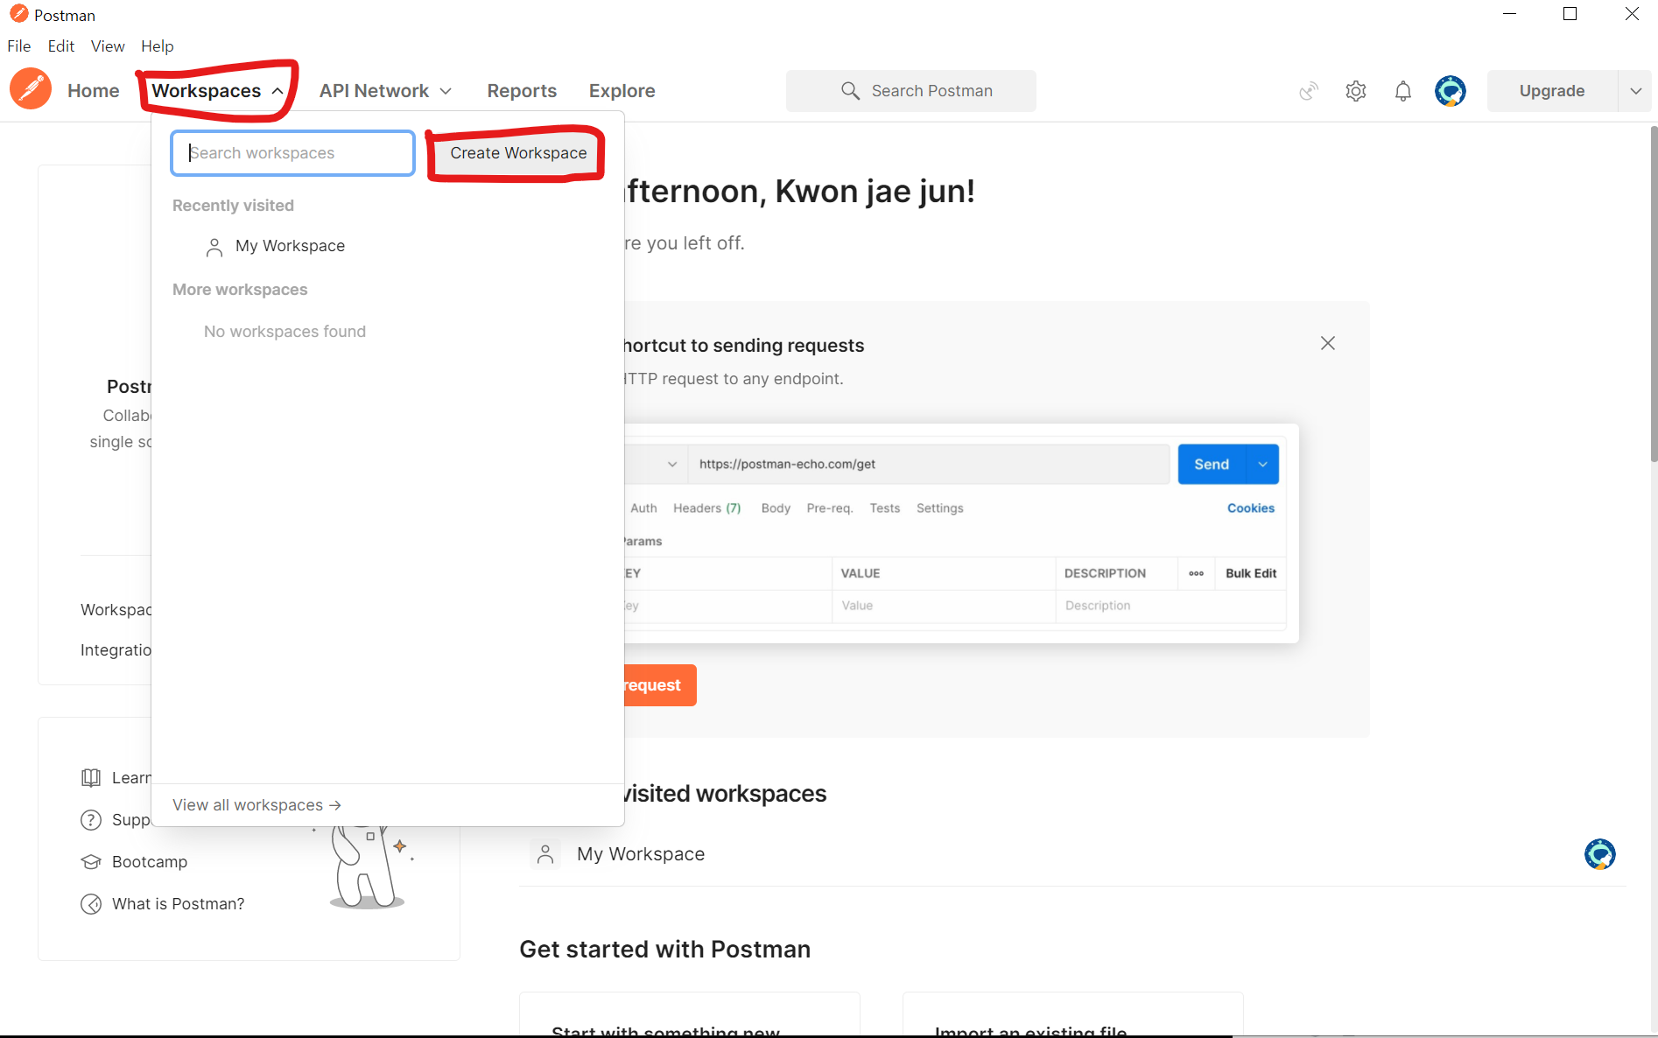Open the Reports tab
Image resolution: width=1658 pixels, height=1038 pixels.
coord(522,91)
